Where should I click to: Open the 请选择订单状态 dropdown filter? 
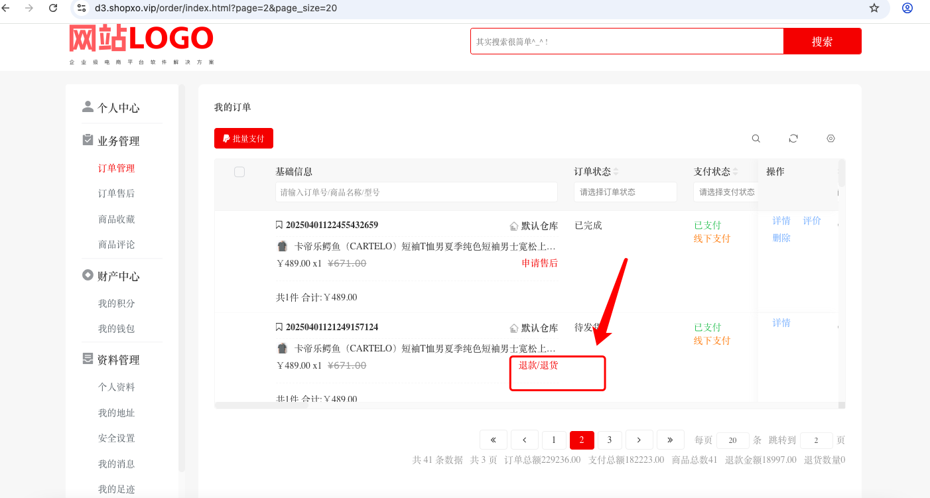(x=626, y=192)
